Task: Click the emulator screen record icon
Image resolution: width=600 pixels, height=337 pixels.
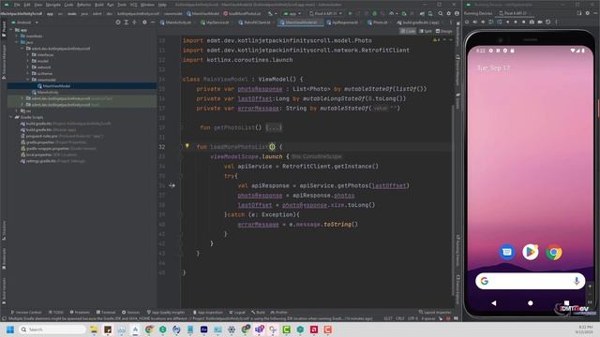Action: click(540, 22)
